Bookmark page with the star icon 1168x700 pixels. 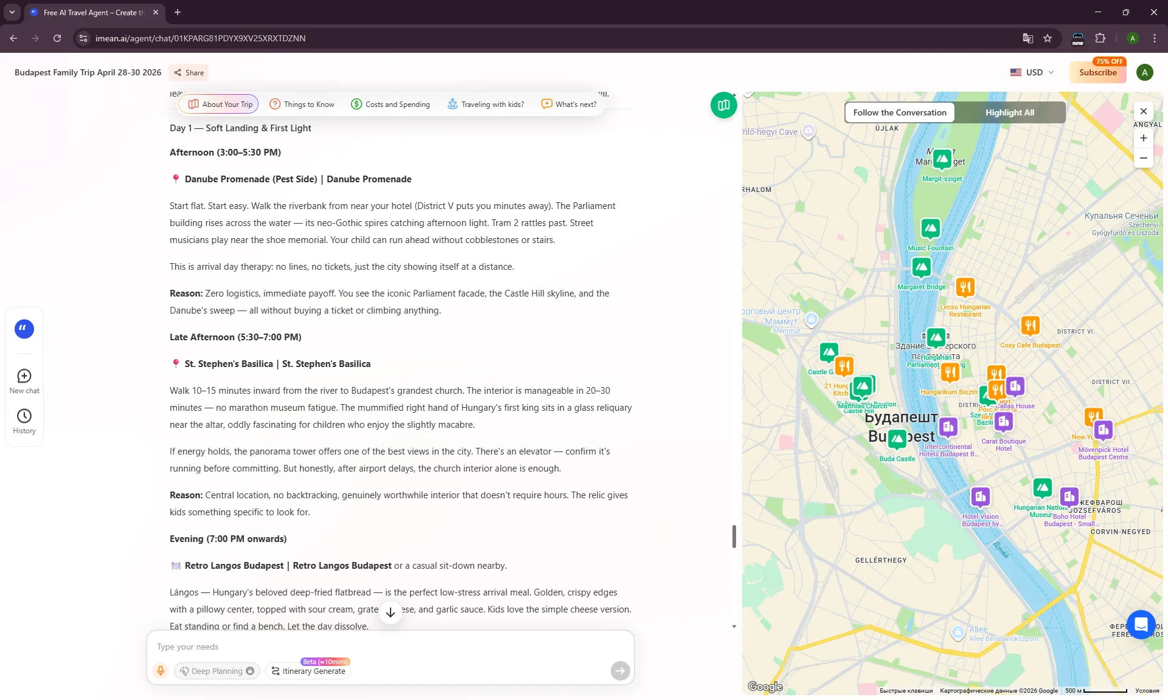click(x=1048, y=38)
